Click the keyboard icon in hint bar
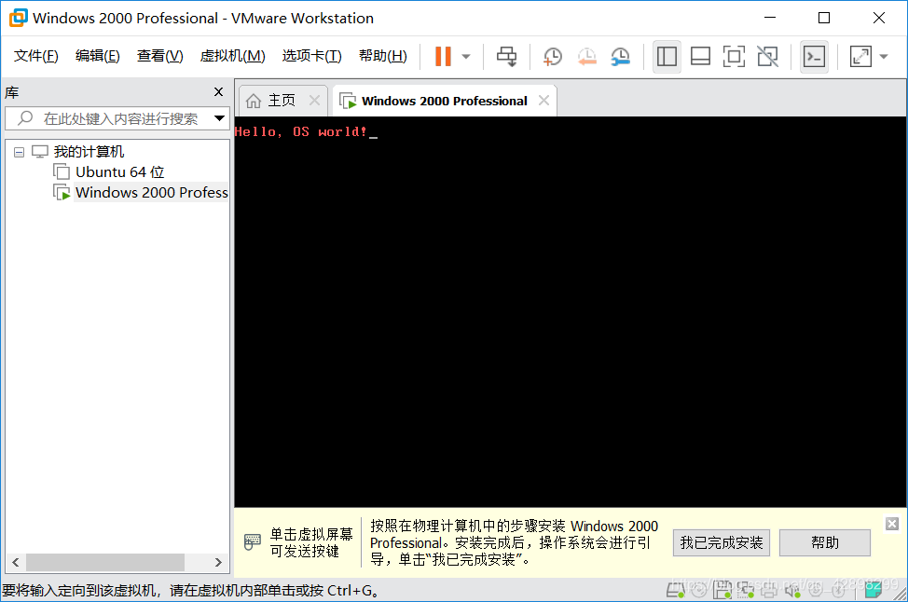 click(253, 542)
